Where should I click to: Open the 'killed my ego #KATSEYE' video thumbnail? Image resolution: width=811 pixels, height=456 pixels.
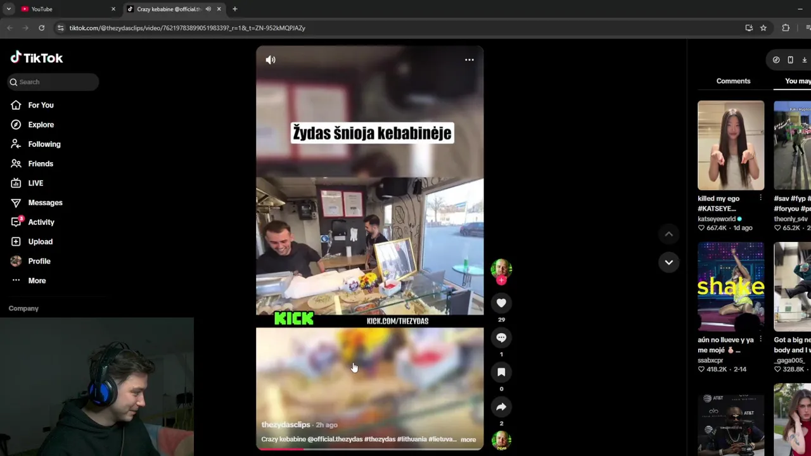click(x=731, y=145)
